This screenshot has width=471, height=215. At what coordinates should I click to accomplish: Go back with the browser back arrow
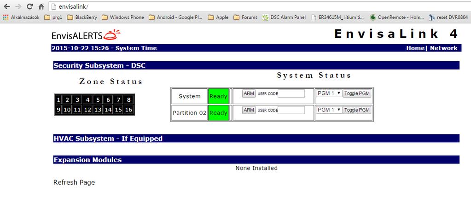pos(6,6)
